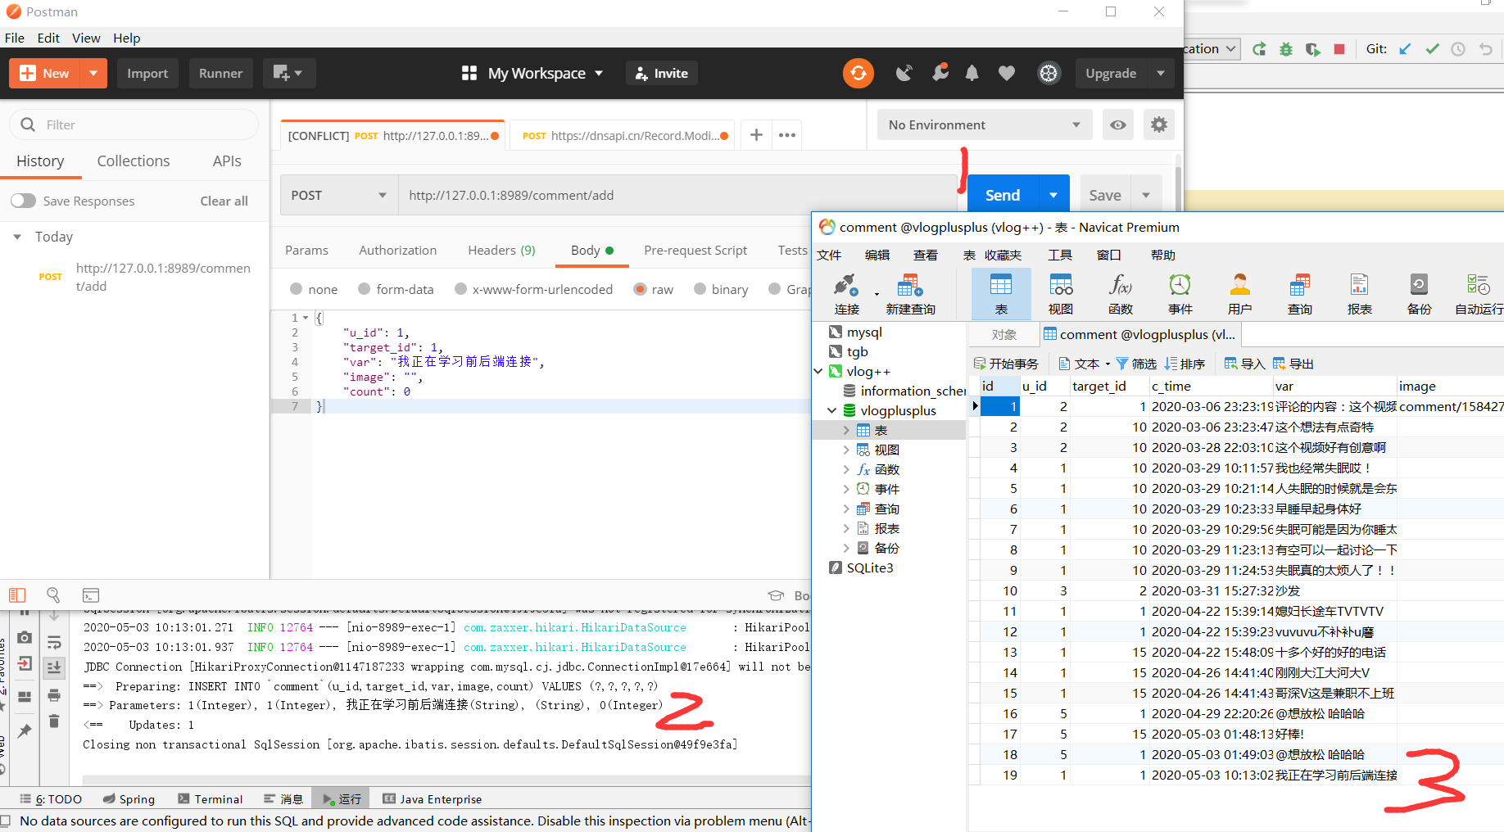This screenshot has height=832, width=1504.
Task: Click the heart icon in Postman header
Action: [x=1007, y=73]
